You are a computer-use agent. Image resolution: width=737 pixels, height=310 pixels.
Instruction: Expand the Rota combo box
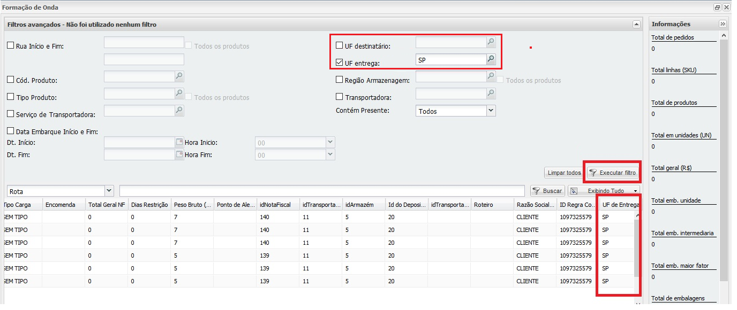click(x=109, y=191)
